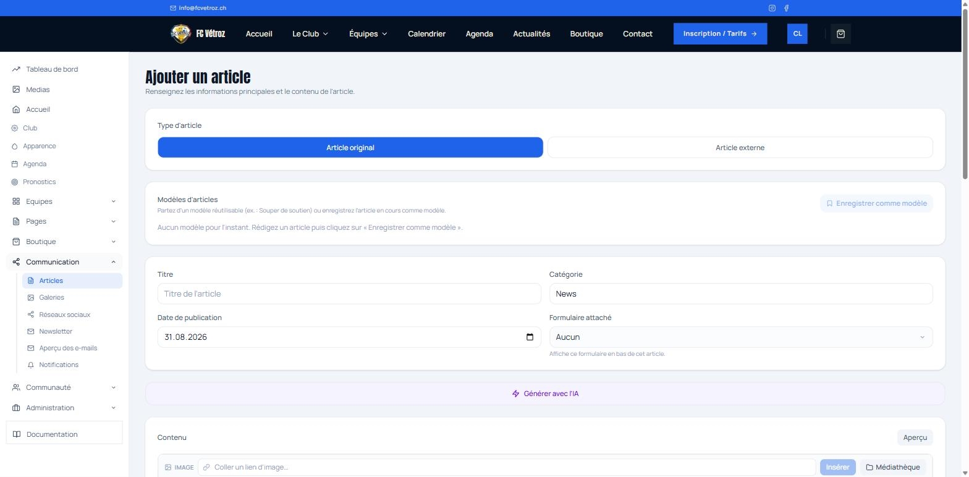Open the Le Club navigation dropdown
This screenshot has height=477, width=969.
click(310, 34)
